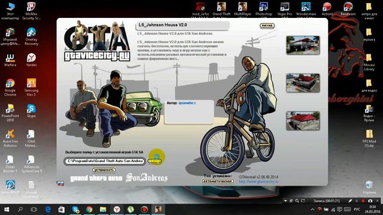Open the second house screenshot thumbnail
Viewport: 383px width, 215px height.
click(x=303, y=83)
